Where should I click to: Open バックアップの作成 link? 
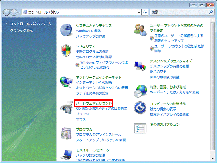(x=91, y=36)
